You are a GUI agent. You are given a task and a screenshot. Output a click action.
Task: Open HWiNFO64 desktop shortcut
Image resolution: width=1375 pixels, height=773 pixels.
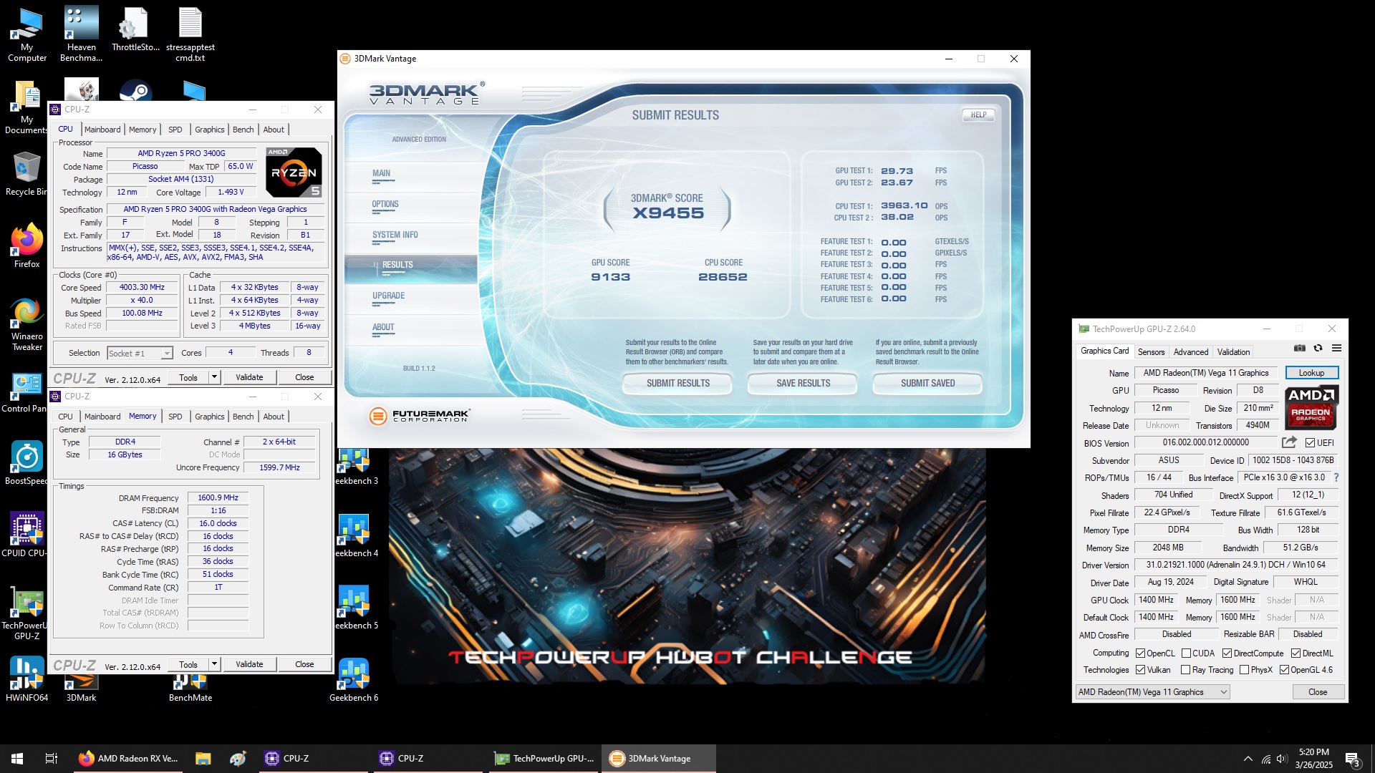coord(26,680)
